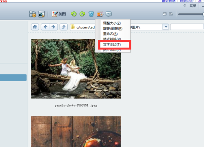Click the export view icon beside grid
The image size is (204, 147).
(171, 14)
